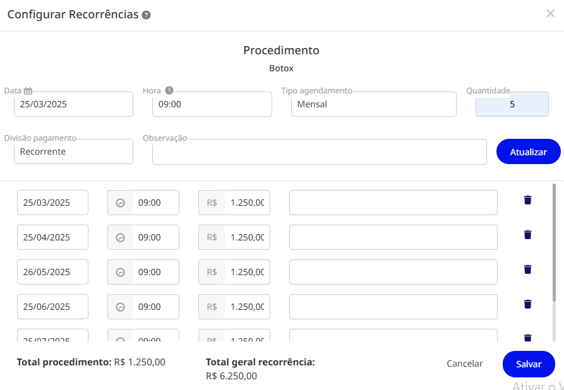The image size is (564, 390).
Task: Click trash icon for 25/06/2025 row
Action: [527, 304]
